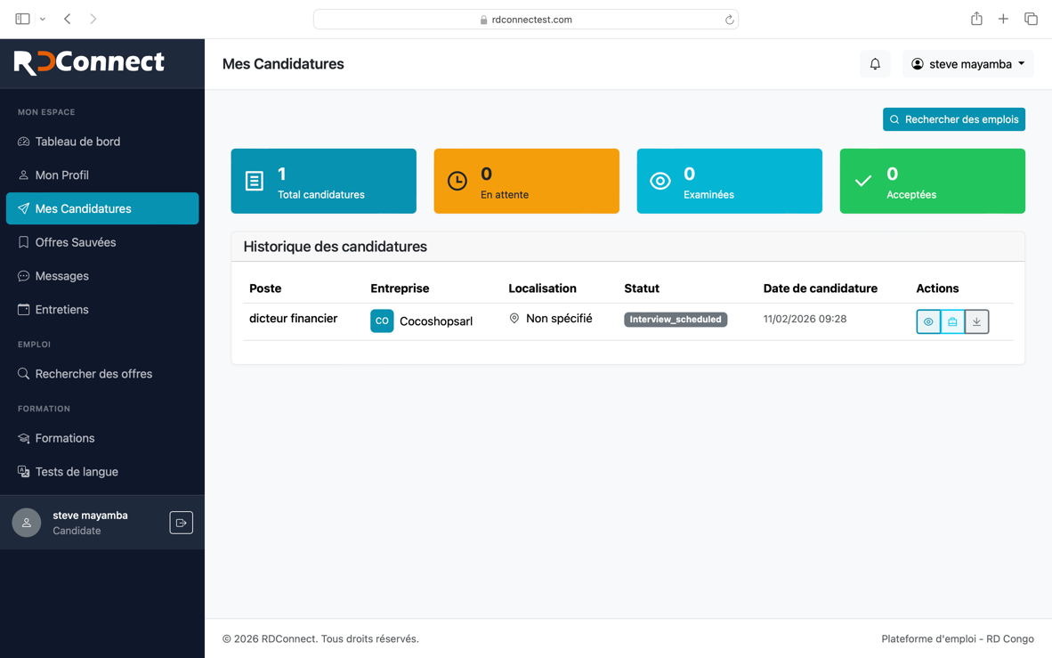Click the Interview_scheduled status badge

pos(676,320)
